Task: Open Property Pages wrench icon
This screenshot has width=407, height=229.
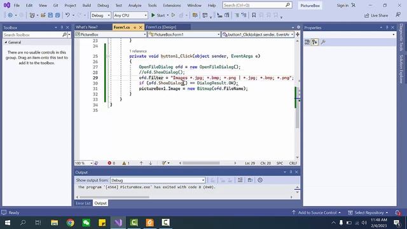Action: [323, 42]
